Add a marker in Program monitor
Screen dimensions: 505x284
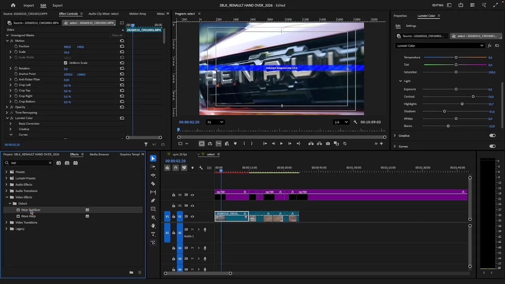tap(236, 144)
